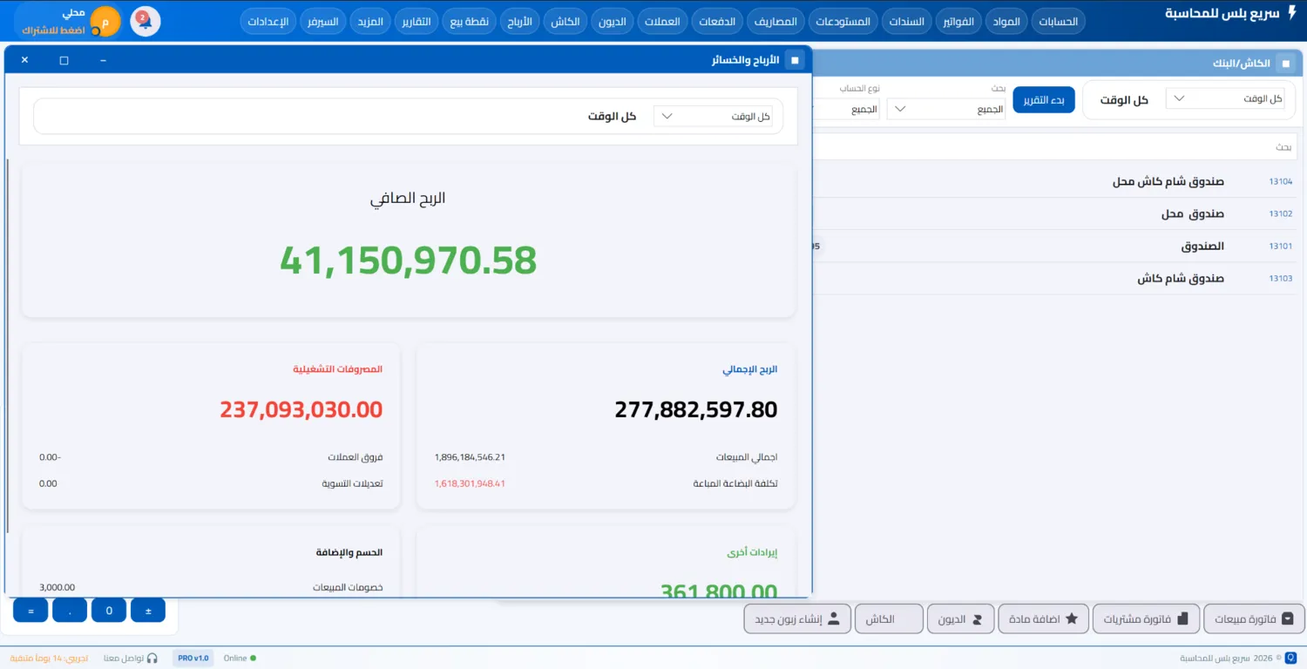Click the الربح الإجمالي heading
The height and width of the screenshot is (669, 1307).
coord(749,369)
